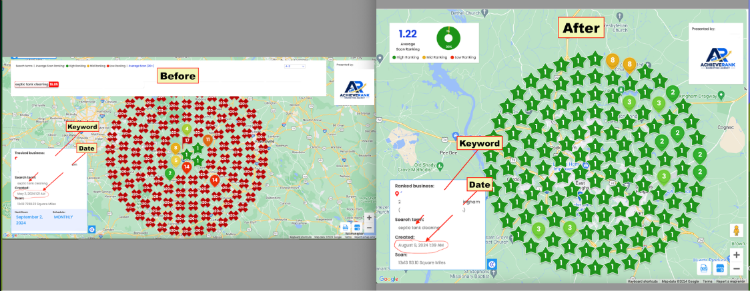Select the orange rank 11 map pin

coord(208,141)
